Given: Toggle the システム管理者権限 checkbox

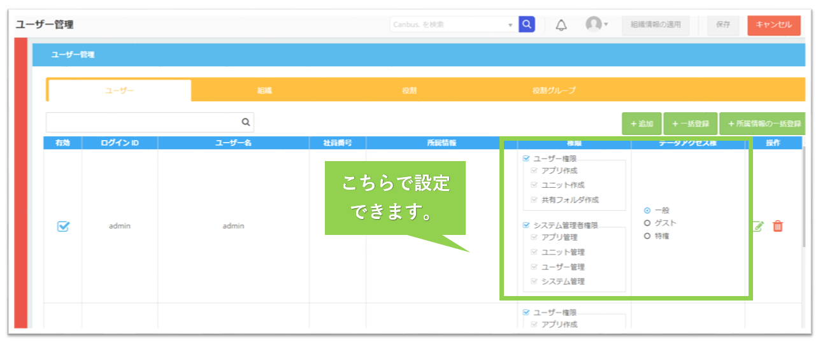Looking at the screenshot, I should click(526, 225).
